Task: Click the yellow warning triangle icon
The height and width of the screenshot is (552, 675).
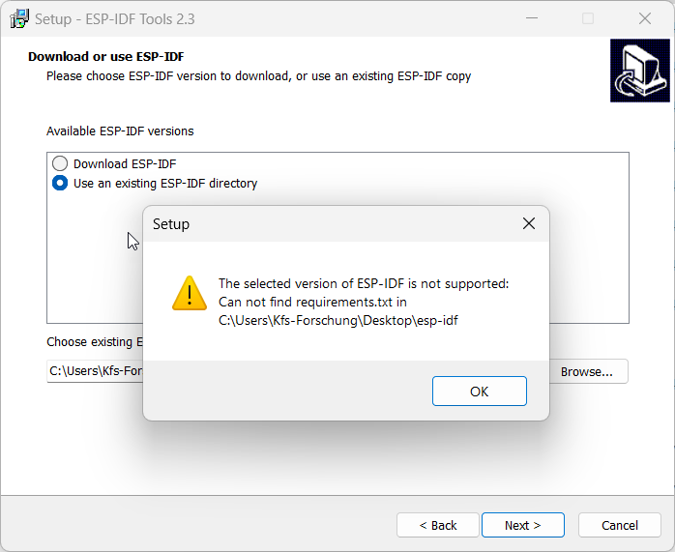Action: tap(190, 292)
